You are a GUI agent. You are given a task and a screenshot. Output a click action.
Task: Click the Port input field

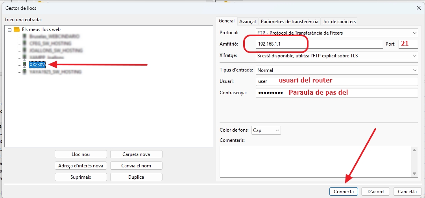click(408, 44)
